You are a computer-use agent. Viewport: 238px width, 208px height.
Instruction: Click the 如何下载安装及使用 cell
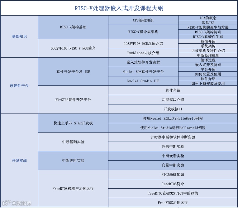pyautogui.click(x=208, y=83)
